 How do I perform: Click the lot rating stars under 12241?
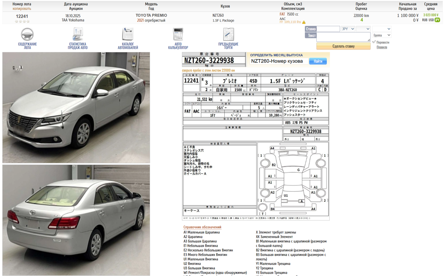(22, 22)
